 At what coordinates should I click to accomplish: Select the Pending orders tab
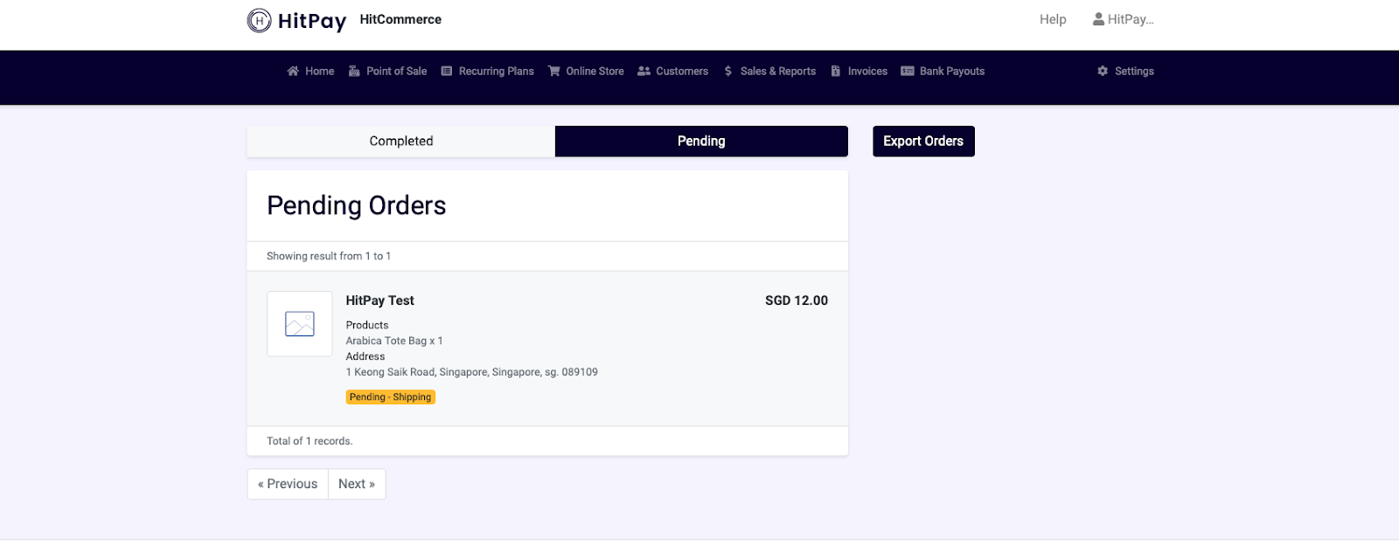pyautogui.click(x=701, y=141)
